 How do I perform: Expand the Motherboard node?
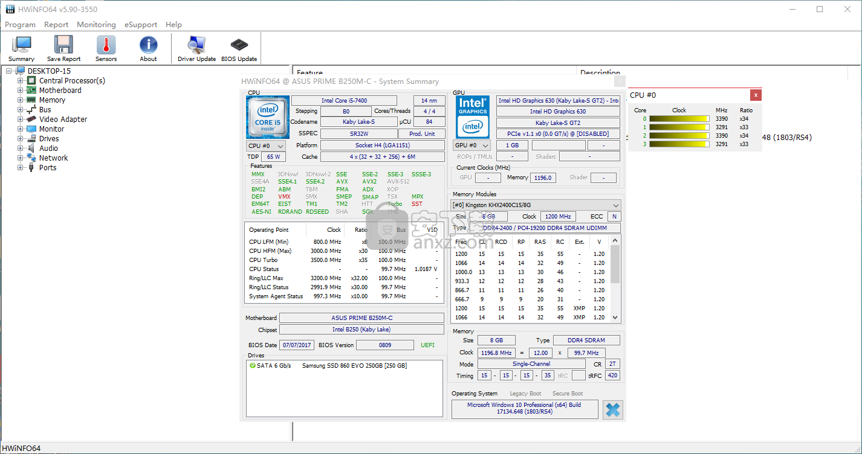click(x=21, y=91)
